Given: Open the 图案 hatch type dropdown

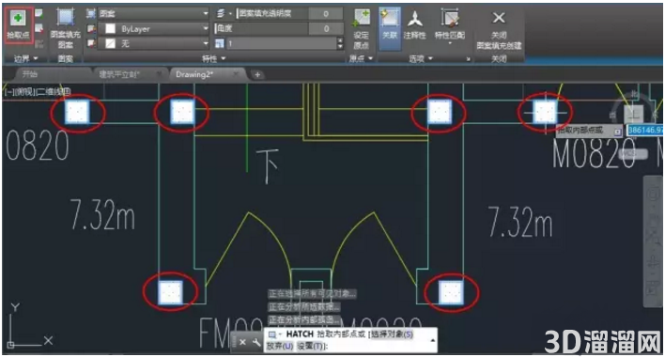Looking at the screenshot, I should [x=154, y=13].
